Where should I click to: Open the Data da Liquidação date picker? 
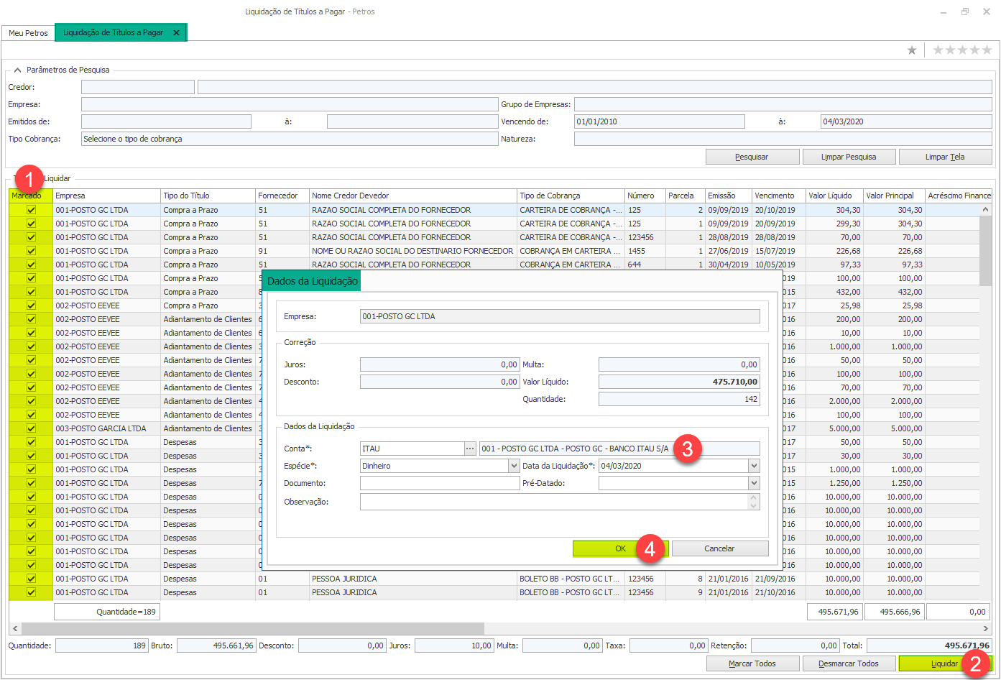[x=754, y=466]
